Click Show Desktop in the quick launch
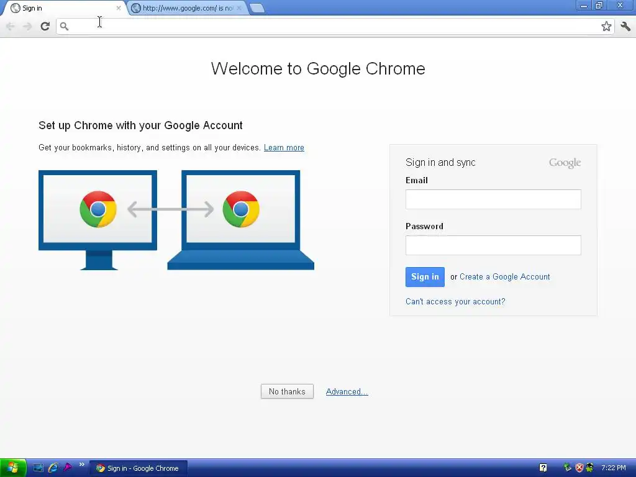The image size is (636, 477). (x=38, y=468)
